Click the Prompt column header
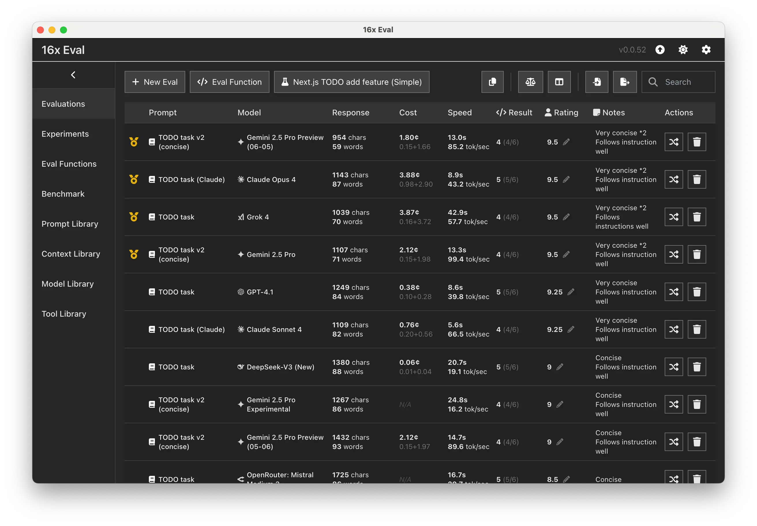Screen dimensions: 757x526 pyautogui.click(x=162, y=113)
